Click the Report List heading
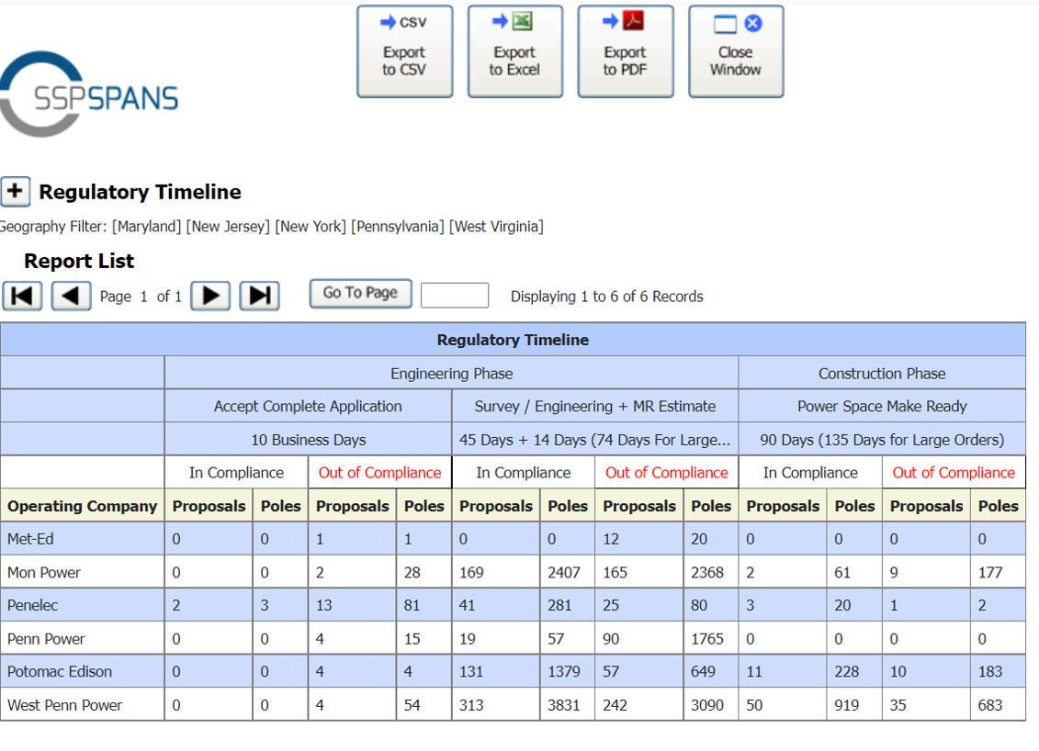The height and width of the screenshot is (751, 1039). 79,261
